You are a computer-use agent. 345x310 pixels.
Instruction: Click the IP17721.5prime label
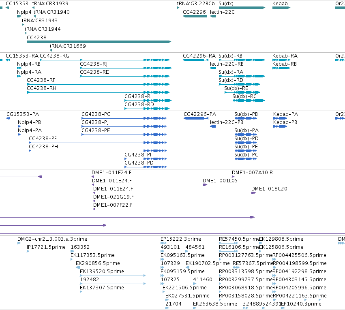click(x=46, y=247)
